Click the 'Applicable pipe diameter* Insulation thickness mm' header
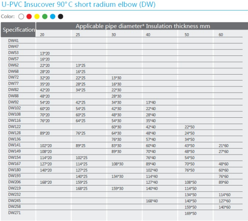The image size is (248, 221). coord(143,26)
